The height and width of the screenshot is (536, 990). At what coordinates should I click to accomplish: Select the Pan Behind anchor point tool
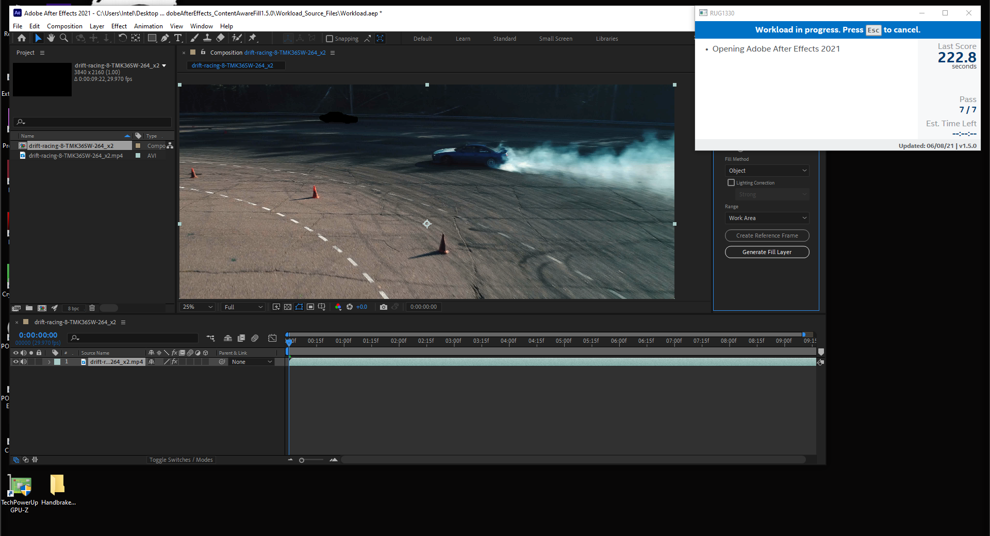pos(136,38)
